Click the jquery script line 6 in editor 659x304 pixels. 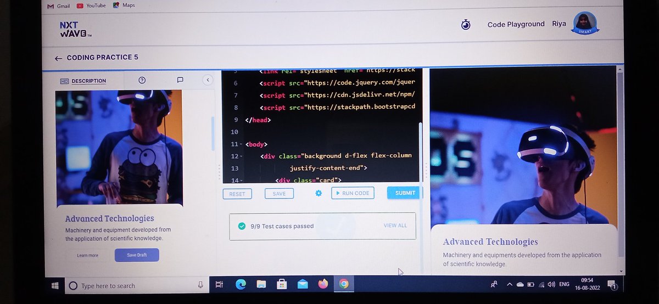(337, 83)
